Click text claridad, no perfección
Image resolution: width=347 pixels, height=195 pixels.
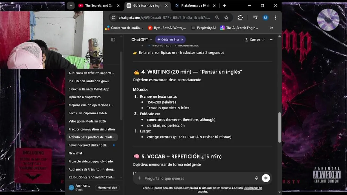[x=166, y=125]
